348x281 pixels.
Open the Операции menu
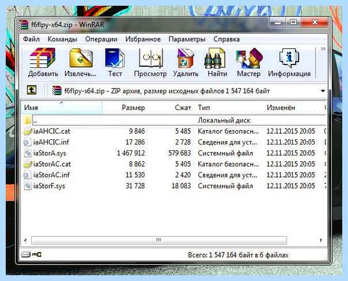101,39
